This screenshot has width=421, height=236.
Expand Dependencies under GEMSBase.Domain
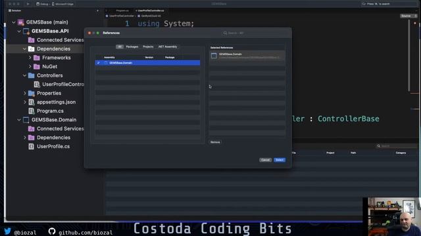tap(24, 138)
